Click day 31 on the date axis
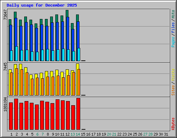This screenshot has width=177, height=138. [166, 134]
